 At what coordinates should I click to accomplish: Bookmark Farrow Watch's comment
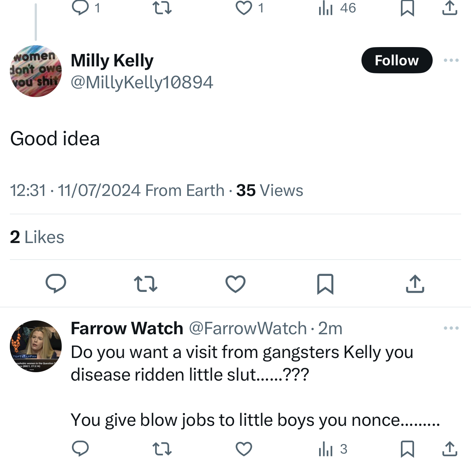click(x=407, y=449)
